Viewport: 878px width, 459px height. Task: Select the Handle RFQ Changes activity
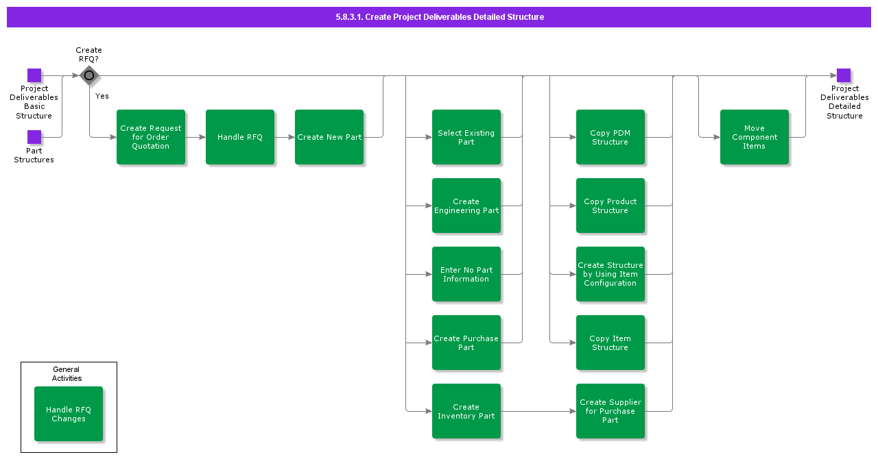click(x=69, y=413)
